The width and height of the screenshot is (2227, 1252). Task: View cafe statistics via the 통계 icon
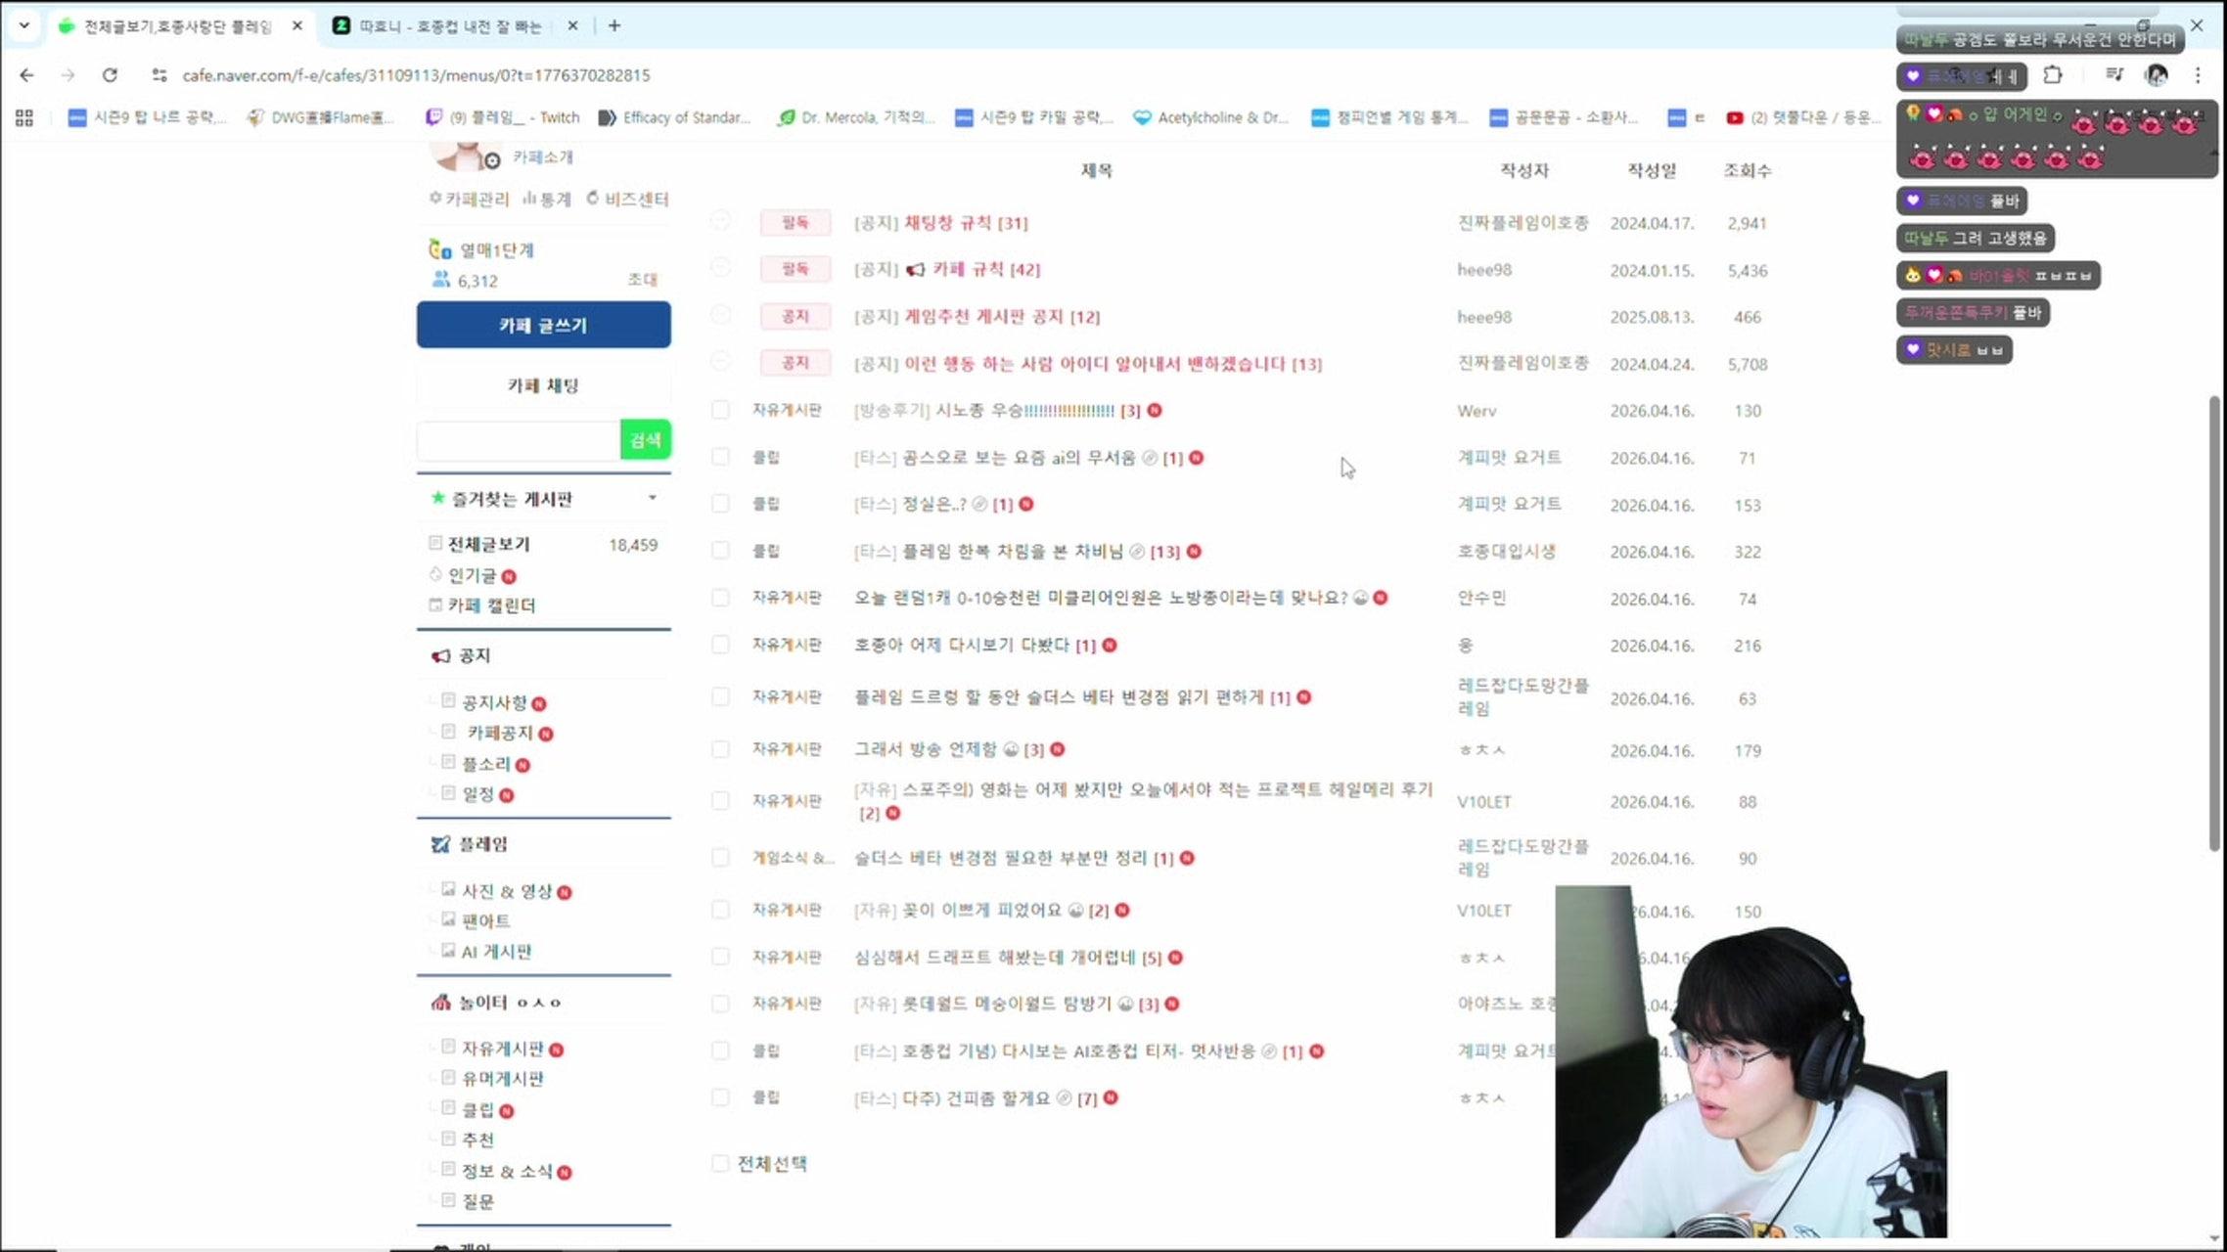pos(528,199)
